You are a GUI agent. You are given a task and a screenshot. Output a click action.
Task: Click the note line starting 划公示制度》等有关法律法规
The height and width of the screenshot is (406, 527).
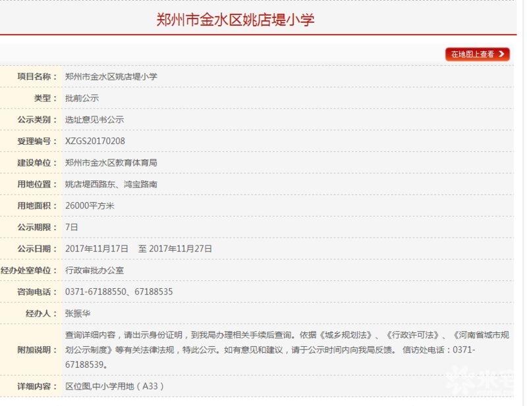tap(270, 350)
